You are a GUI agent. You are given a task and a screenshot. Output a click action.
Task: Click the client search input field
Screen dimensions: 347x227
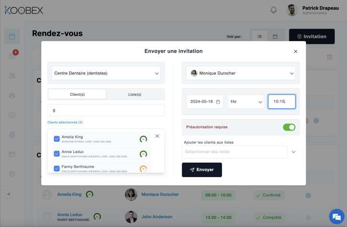coord(106,110)
